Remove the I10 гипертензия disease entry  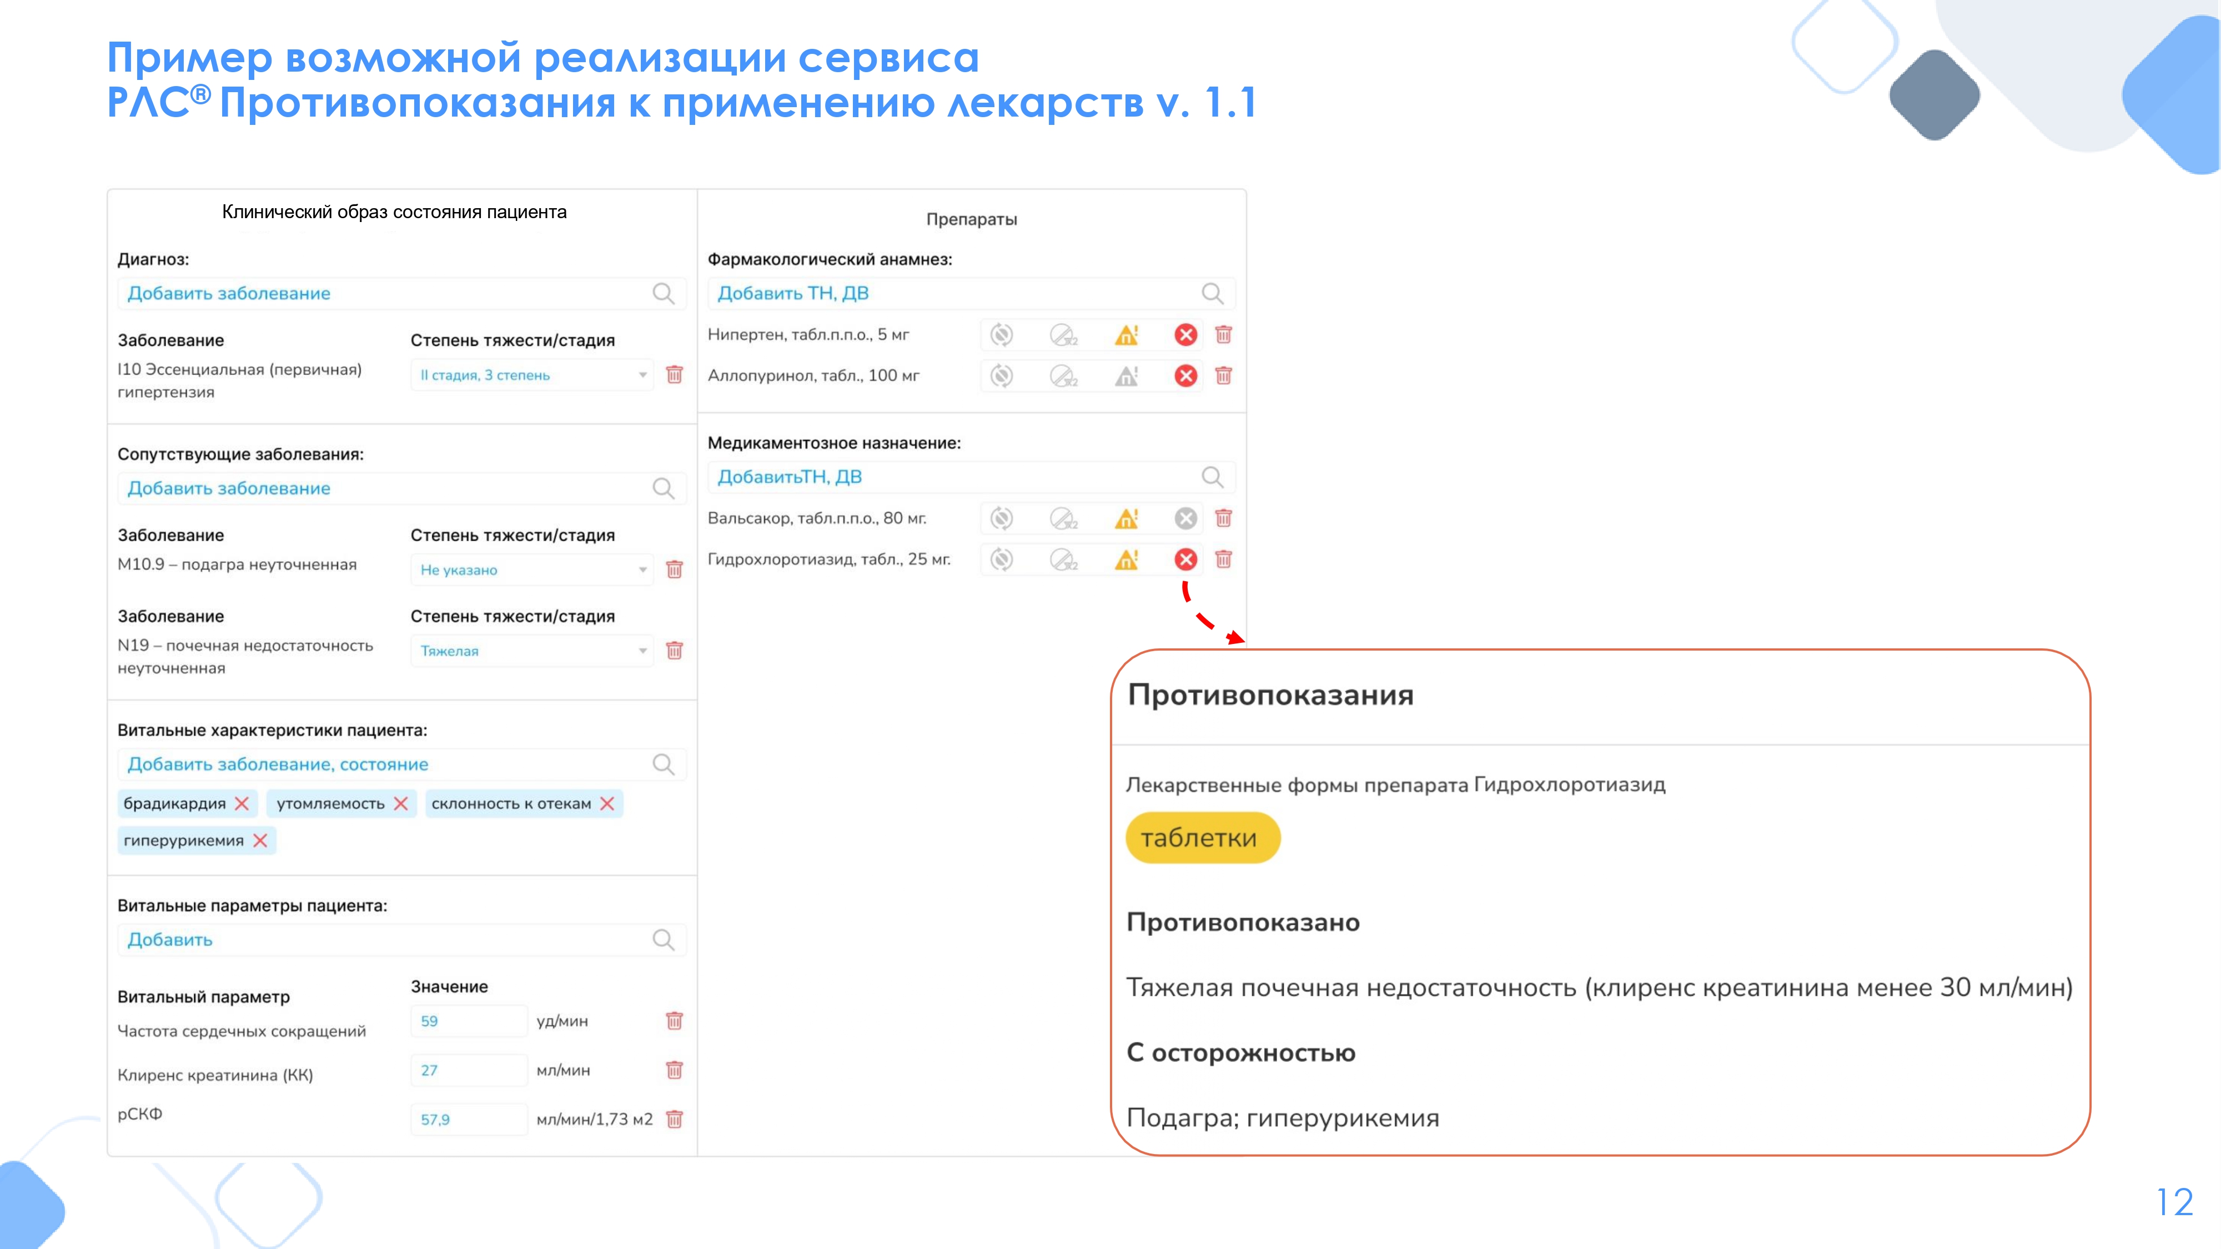(x=674, y=374)
